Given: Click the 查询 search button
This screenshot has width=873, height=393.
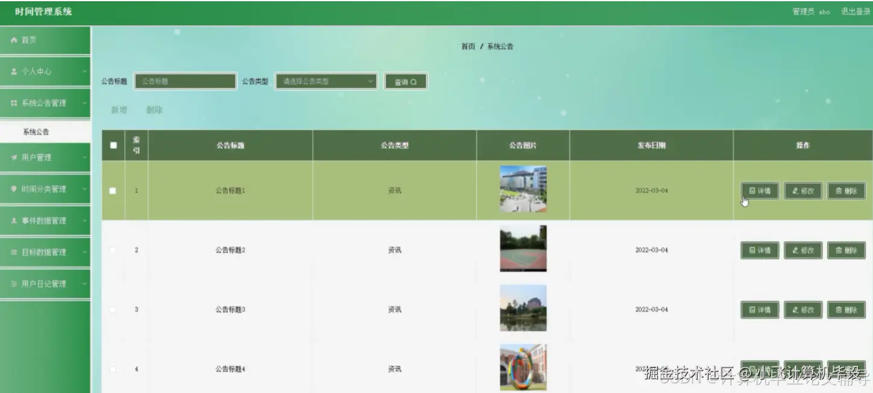Looking at the screenshot, I should pos(405,82).
